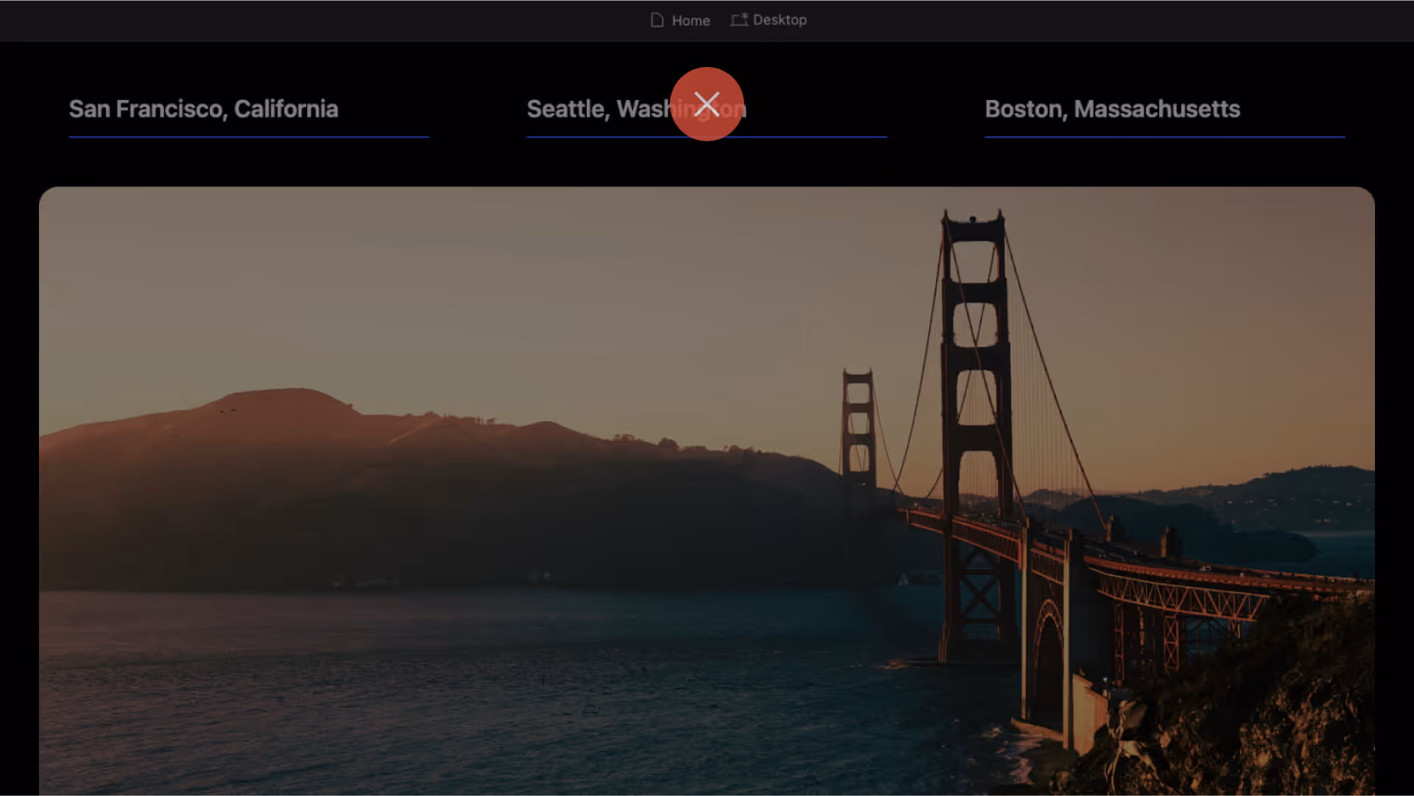Click blue underline beneath Boston heading

coord(1164,137)
